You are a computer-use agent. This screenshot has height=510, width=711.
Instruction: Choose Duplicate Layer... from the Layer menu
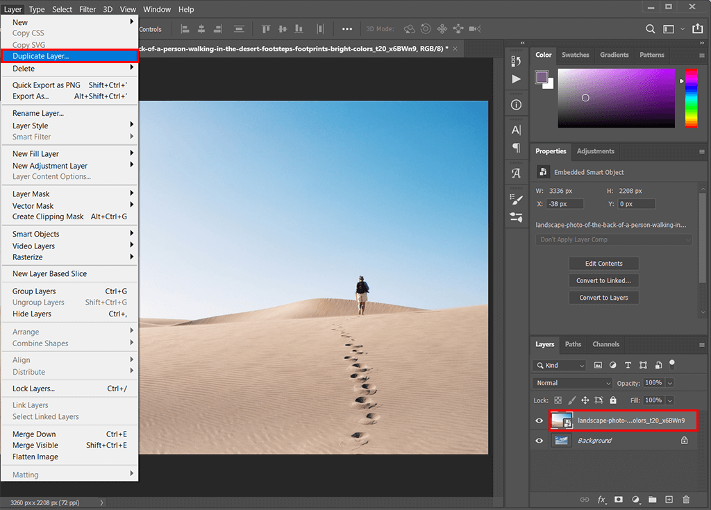pyautogui.click(x=69, y=56)
